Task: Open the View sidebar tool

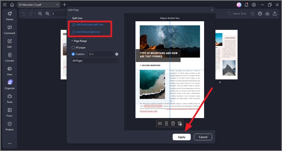Action: coord(10,71)
